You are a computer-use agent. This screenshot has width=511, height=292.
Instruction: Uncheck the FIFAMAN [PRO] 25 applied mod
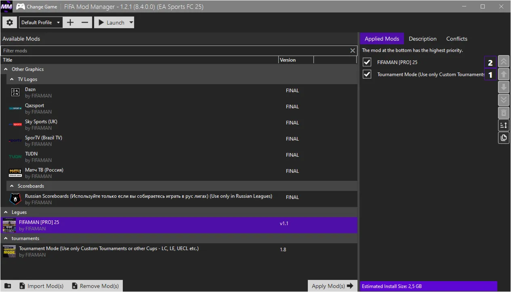coord(367,62)
